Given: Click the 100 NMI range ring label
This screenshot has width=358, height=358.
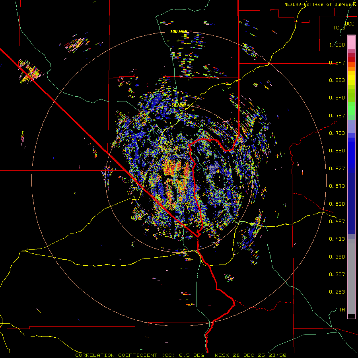Looking at the screenshot, I should tap(179, 31).
